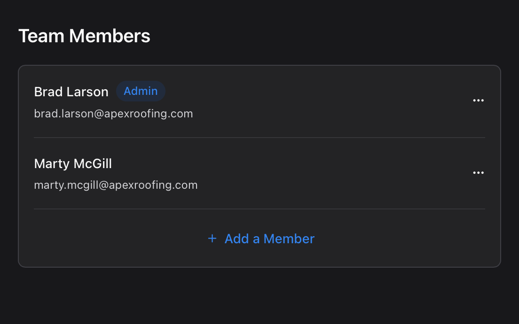Select the Brad Larson name text
This screenshot has width=519, height=324.
[x=71, y=92]
